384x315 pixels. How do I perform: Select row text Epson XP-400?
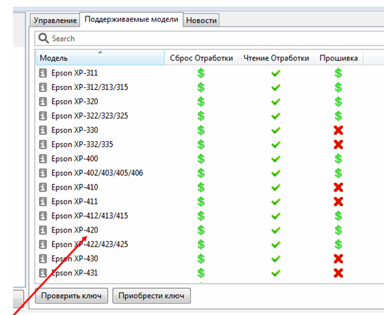point(74,159)
